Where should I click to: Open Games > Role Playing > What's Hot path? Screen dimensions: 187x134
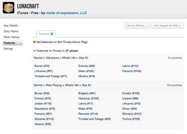click(x=62, y=85)
